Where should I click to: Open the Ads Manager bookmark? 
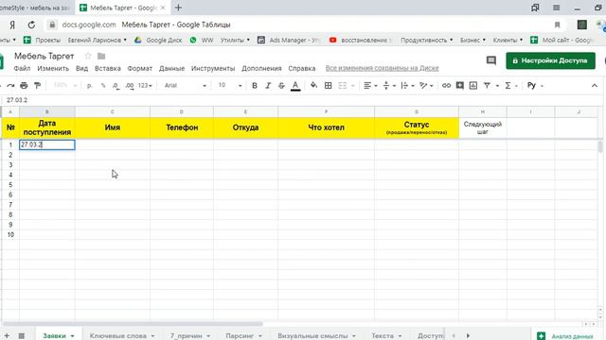pos(288,40)
